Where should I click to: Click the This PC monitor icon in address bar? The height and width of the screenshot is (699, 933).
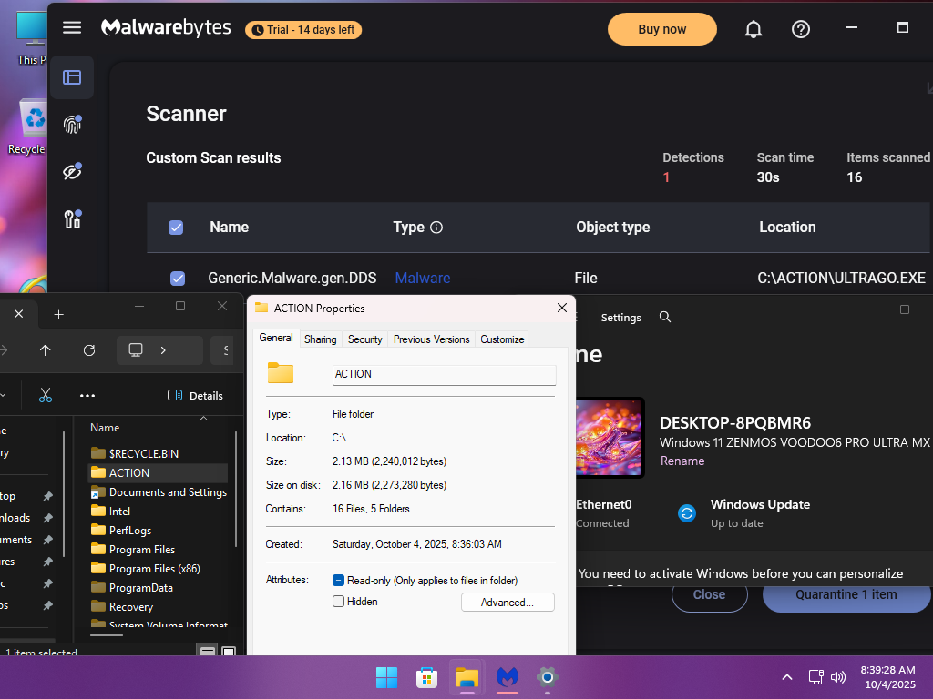pyautogui.click(x=136, y=350)
